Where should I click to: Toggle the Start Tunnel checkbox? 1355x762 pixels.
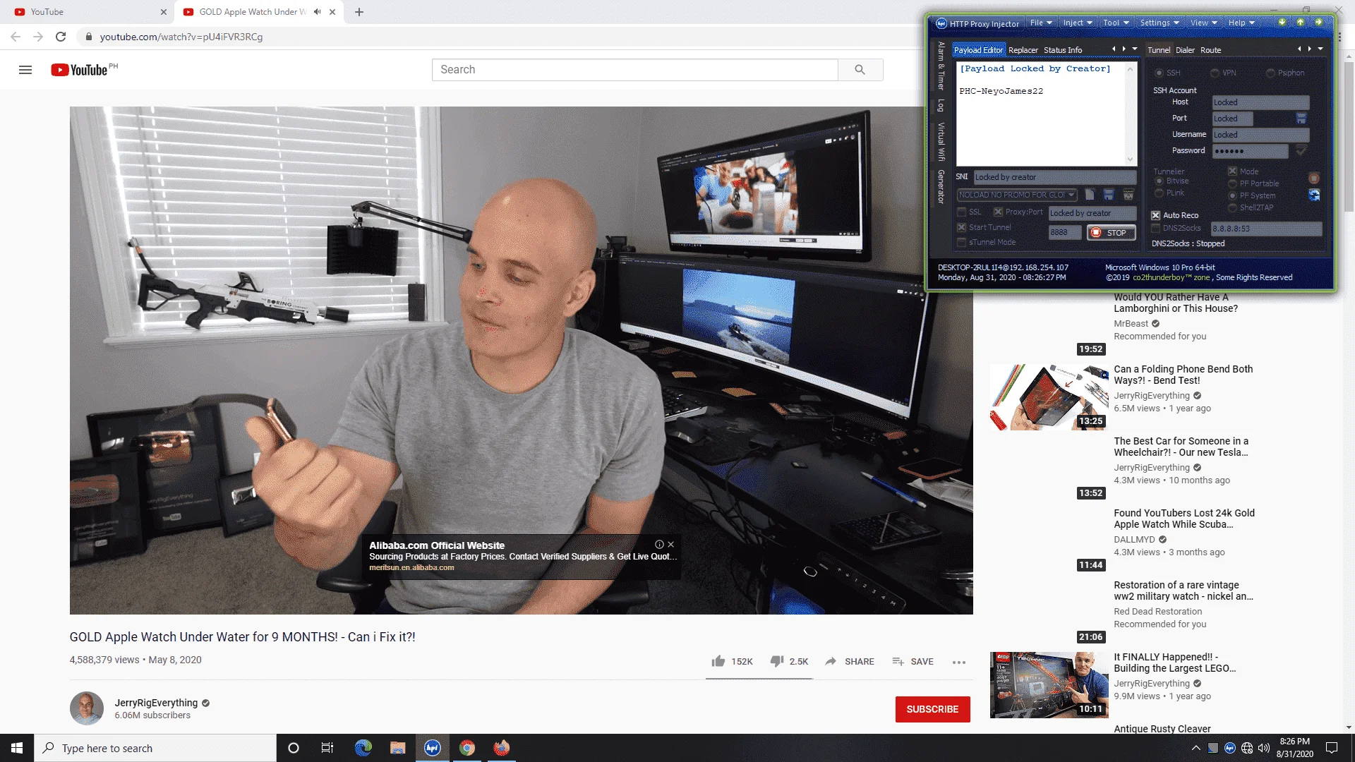pos(962,228)
